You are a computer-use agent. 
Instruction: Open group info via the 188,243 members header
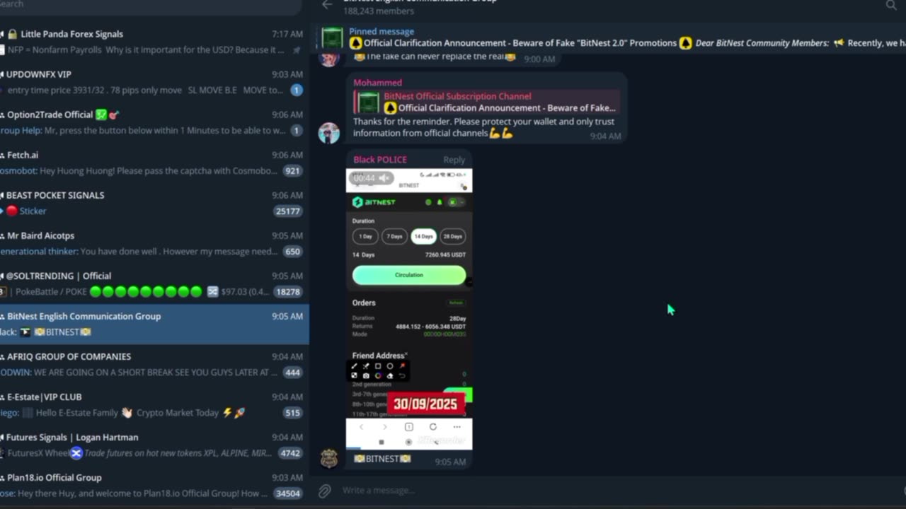[379, 11]
